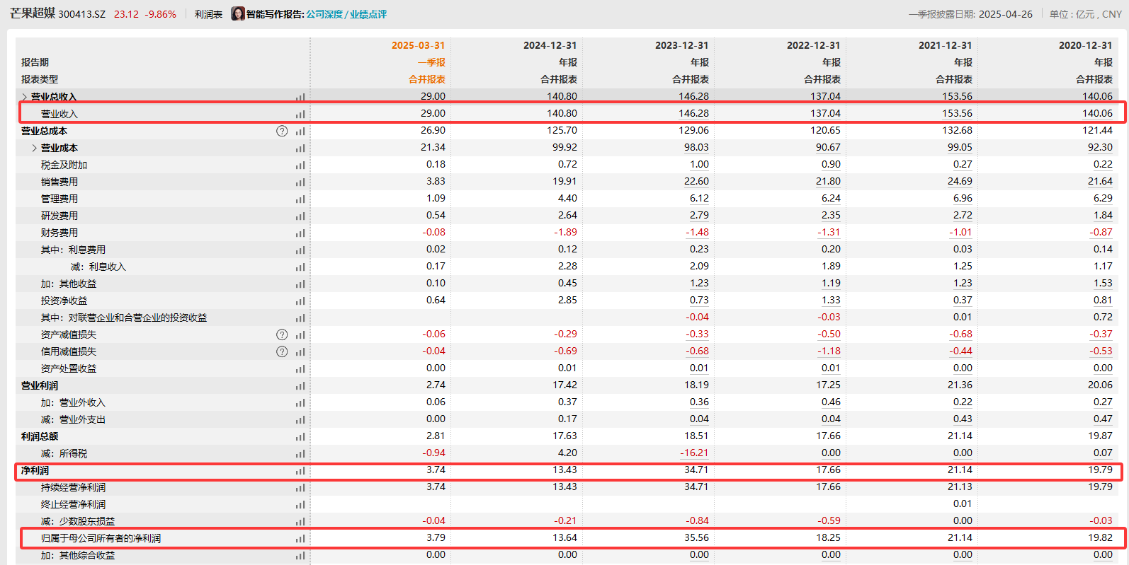Click help question mark beside 营业总成本

[282, 131]
